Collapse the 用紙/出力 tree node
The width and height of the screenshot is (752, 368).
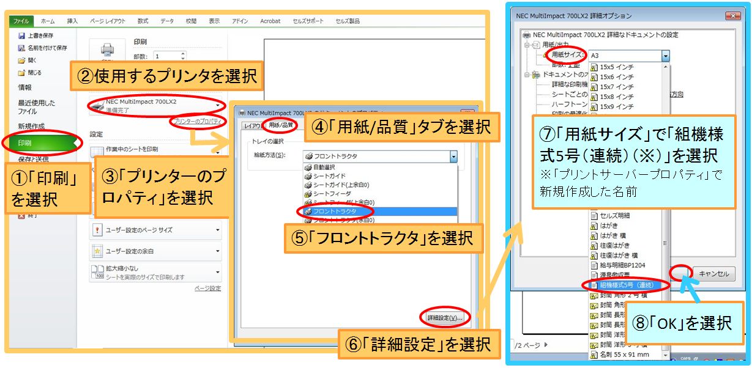527,45
